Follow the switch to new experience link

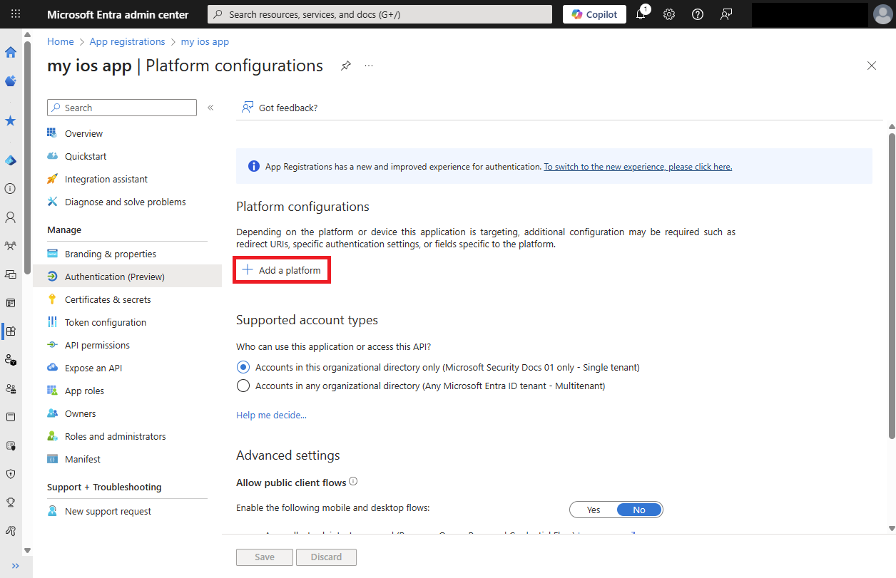click(x=638, y=167)
